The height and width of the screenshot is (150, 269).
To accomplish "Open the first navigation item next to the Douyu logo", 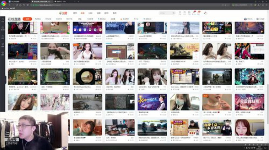I will [75, 13].
